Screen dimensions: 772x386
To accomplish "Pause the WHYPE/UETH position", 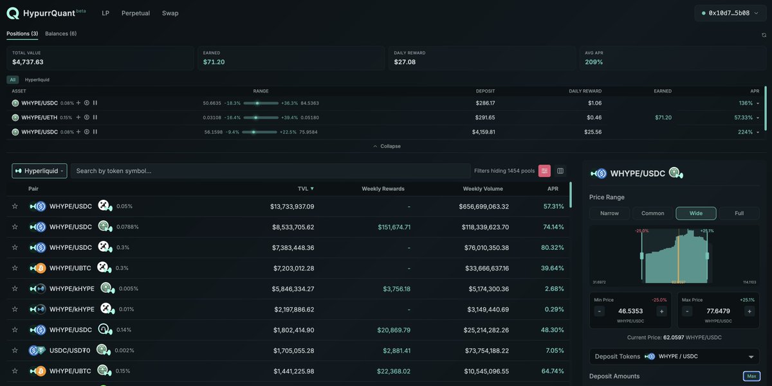I will pos(95,118).
